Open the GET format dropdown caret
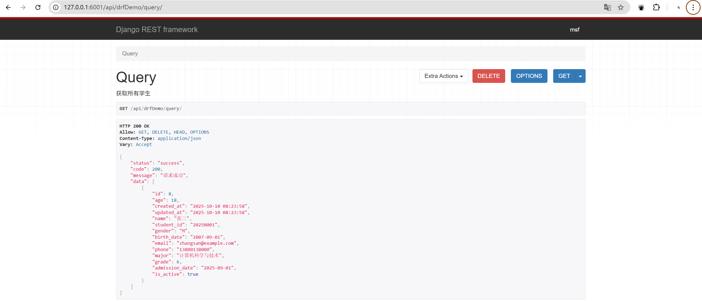702x301 pixels. pos(580,76)
